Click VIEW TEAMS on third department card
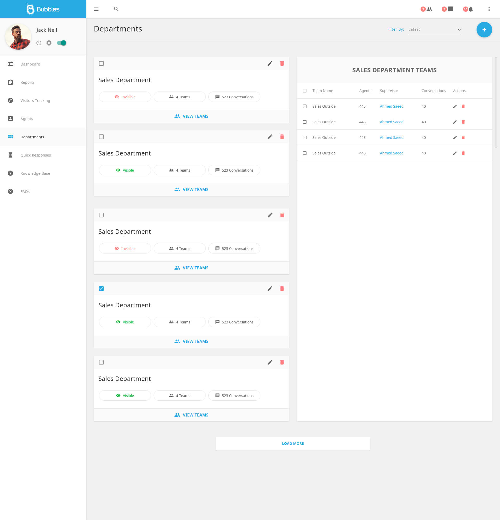 [x=191, y=268]
